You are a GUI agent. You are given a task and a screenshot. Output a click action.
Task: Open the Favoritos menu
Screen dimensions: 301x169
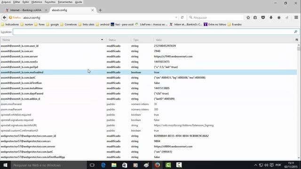click(x=50, y=2)
